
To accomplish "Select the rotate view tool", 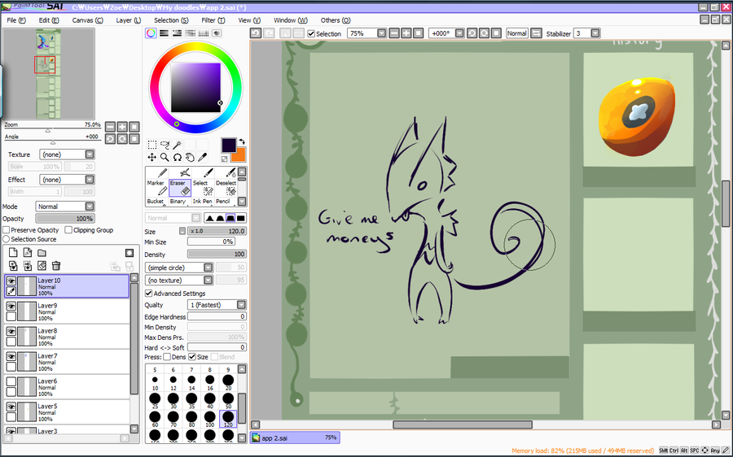I will [178, 157].
